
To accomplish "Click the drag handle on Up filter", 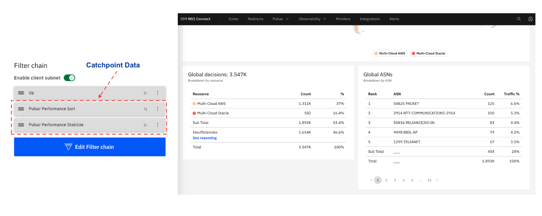I will pyautogui.click(x=21, y=93).
